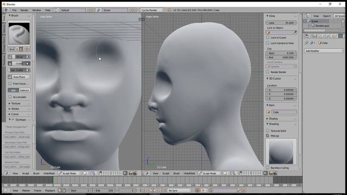Toggle the Matcap checkbox
Viewport: 347px width, 195px height.
click(x=268, y=135)
